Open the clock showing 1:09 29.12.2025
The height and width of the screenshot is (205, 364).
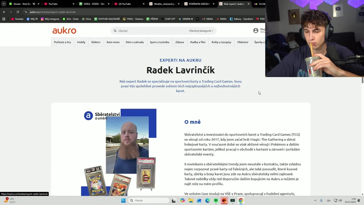350,200
